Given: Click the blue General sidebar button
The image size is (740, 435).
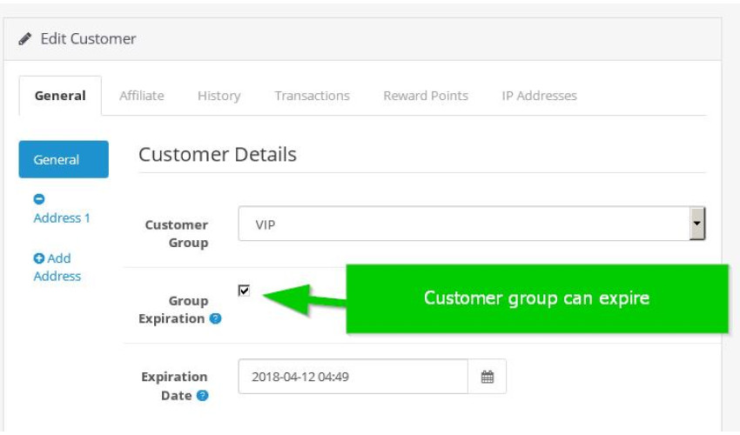Looking at the screenshot, I should point(64,159).
